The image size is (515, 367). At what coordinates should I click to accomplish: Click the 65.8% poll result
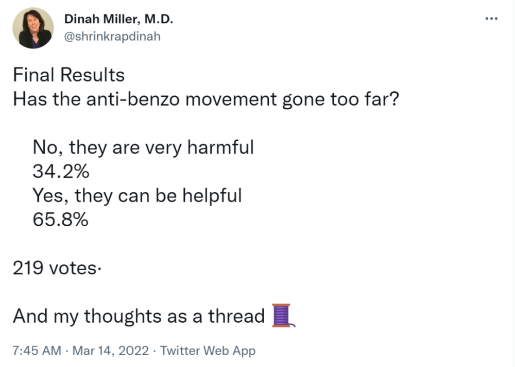click(x=60, y=220)
